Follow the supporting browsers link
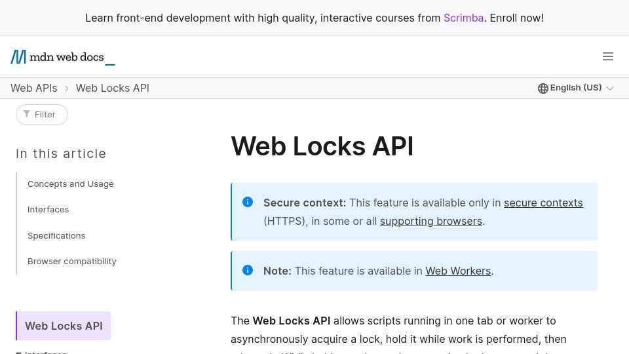The image size is (629, 354). click(431, 221)
